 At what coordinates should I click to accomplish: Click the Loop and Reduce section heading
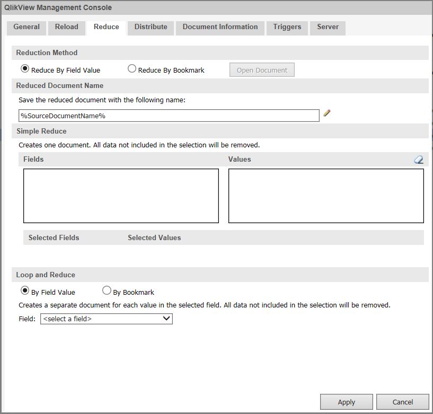(46, 275)
